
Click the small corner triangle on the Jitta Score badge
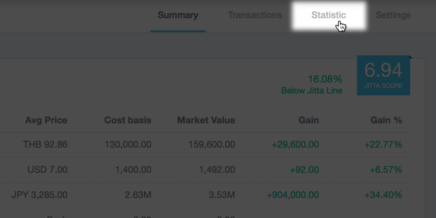pyautogui.click(x=411, y=57)
